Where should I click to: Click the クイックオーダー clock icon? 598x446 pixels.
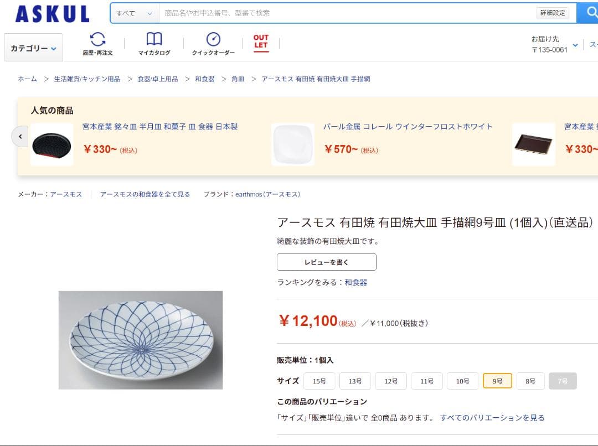(213, 40)
